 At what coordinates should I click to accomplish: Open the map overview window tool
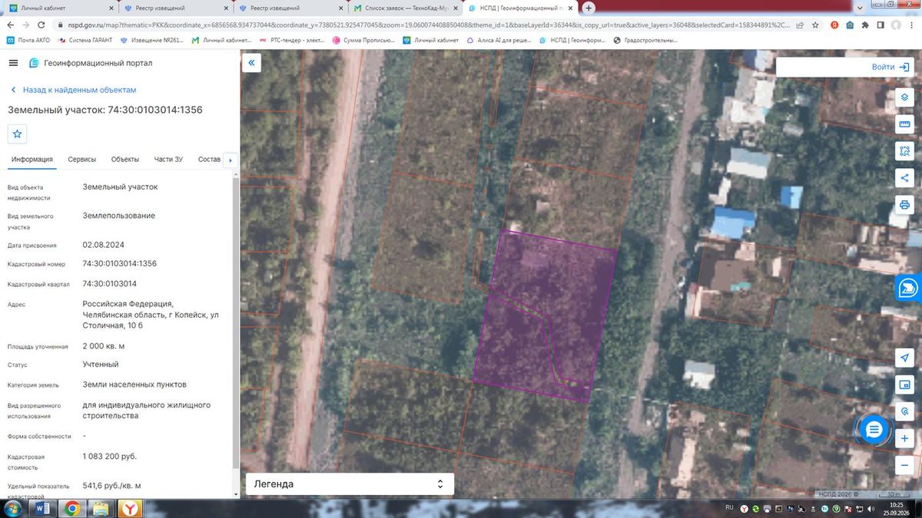click(x=904, y=385)
